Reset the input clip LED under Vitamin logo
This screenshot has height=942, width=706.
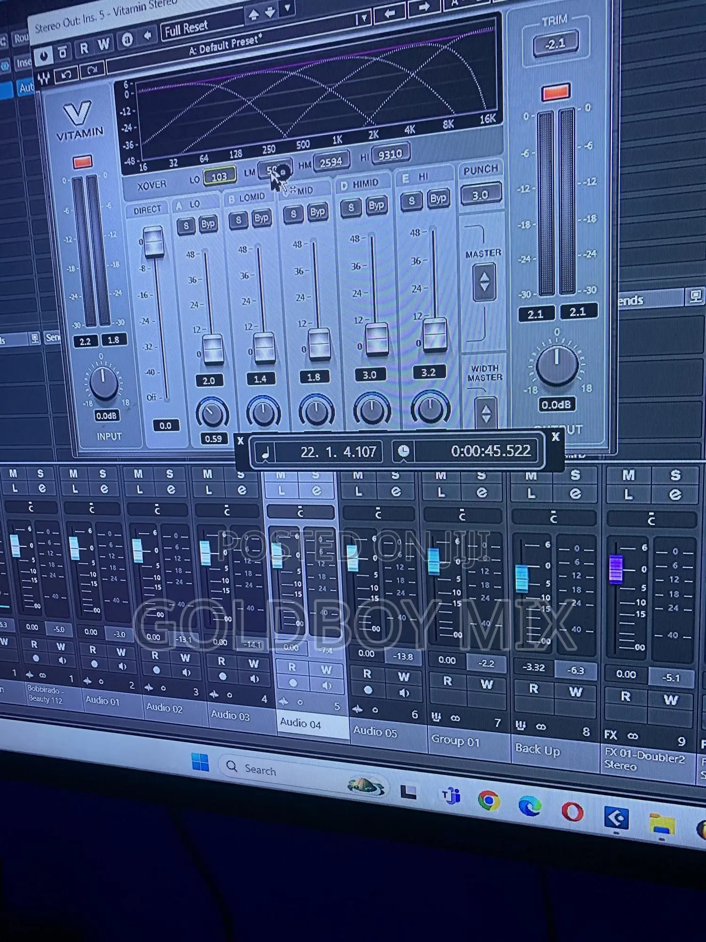pyautogui.click(x=82, y=162)
